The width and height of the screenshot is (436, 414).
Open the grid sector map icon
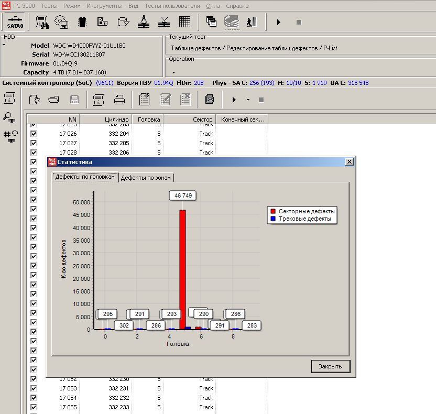coord(184,21)
